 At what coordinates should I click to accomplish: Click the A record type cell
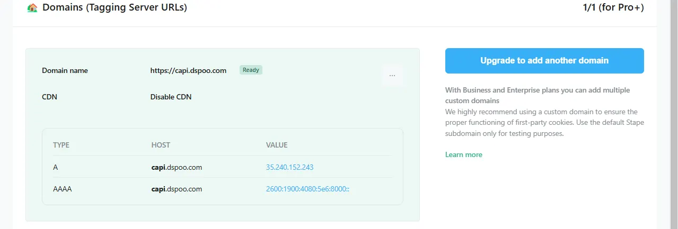(56, 167)
